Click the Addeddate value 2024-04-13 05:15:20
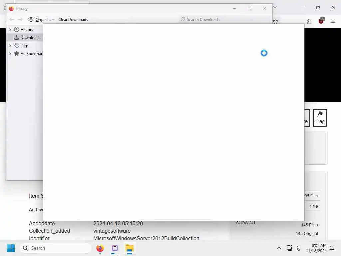 pyautogui.click(x=118, y=223)
